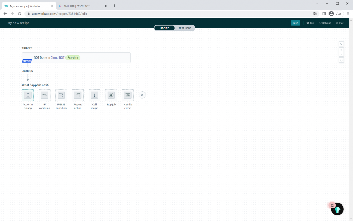Viewport: 353px width, 221px height.
Task: Exit the recipe editor
Action: click(340, 23)
